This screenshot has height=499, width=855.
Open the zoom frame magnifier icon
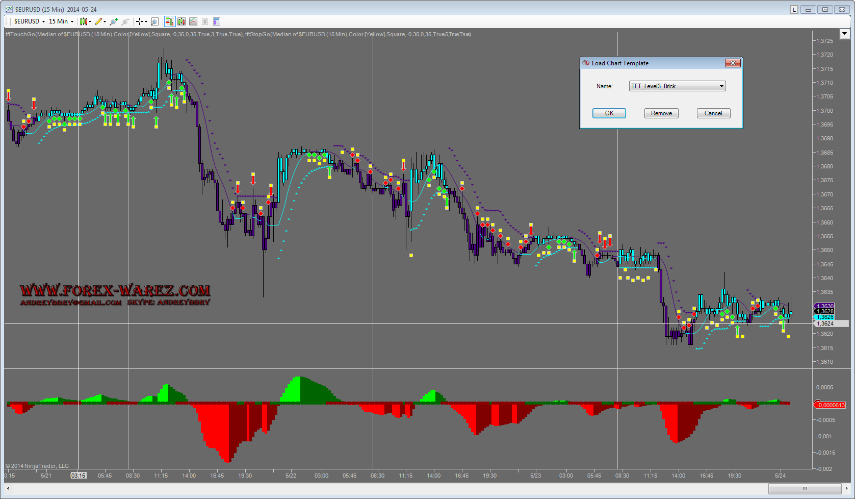tap(154, 21)
